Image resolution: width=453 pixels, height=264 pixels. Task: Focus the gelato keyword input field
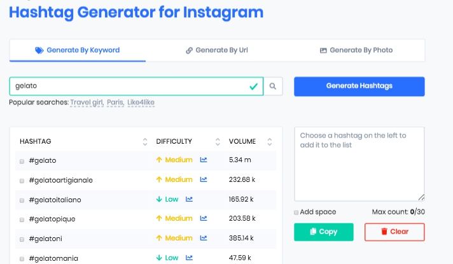point(136,86)
